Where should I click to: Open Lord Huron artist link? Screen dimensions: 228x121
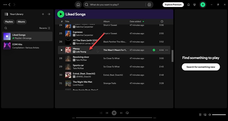tap(78, 85)
